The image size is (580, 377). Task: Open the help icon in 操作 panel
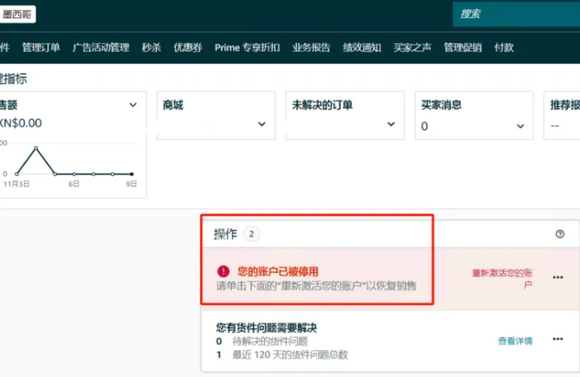(x=559, y=234)
